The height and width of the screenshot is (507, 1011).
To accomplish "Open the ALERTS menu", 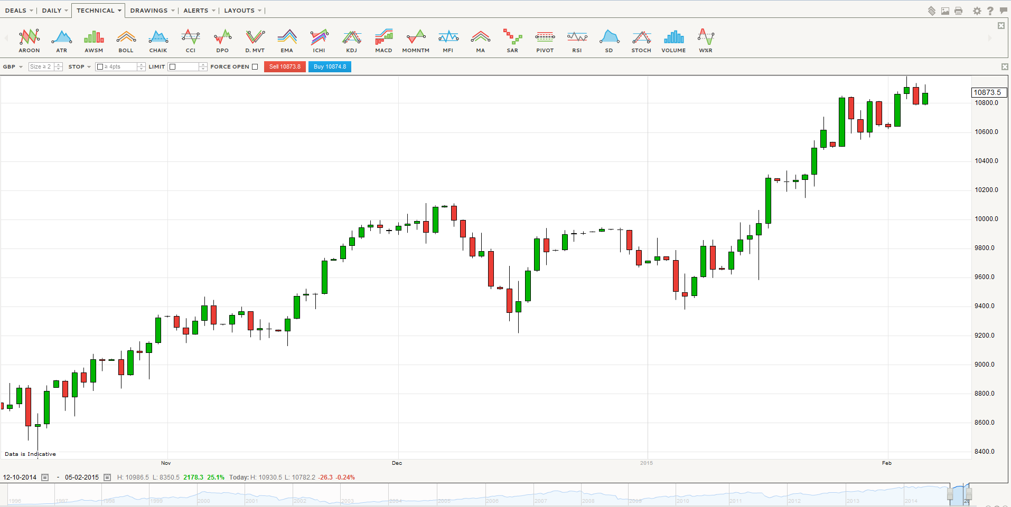I will (x=199, y=11).
